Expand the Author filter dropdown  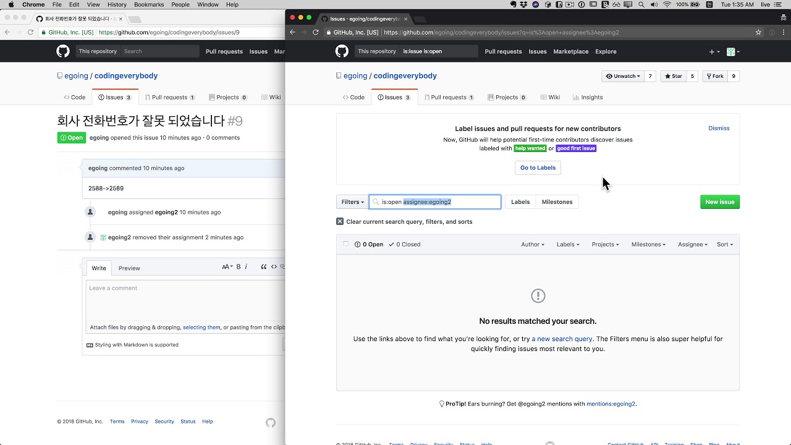533,244
